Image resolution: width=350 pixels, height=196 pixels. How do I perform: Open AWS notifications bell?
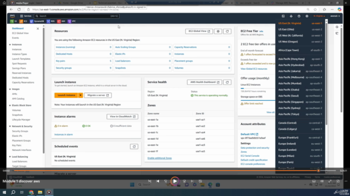(291, 16)
